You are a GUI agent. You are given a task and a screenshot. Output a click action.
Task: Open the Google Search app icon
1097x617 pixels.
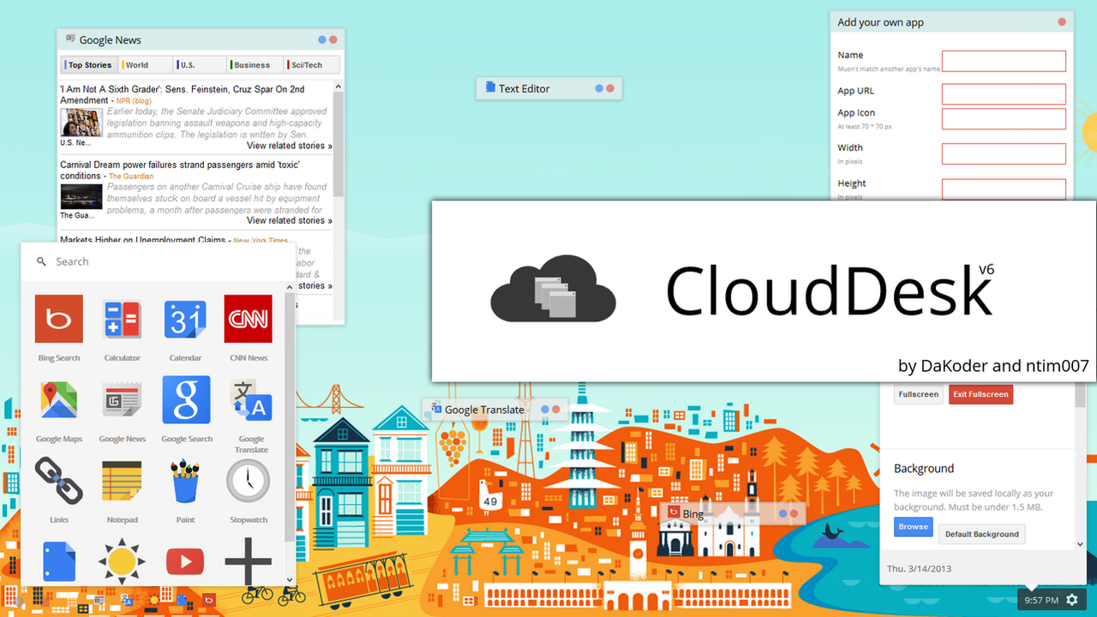pos(186,399)
